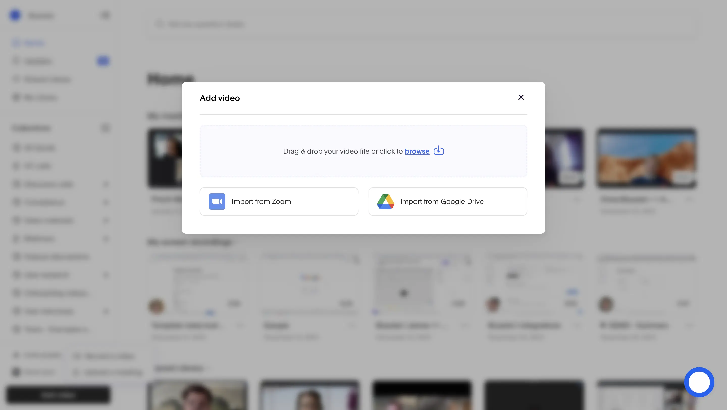The width and height of the screenshot is (727, 410).
Task: Click the live chat support bubble
Action: click(x=699, y=382)
